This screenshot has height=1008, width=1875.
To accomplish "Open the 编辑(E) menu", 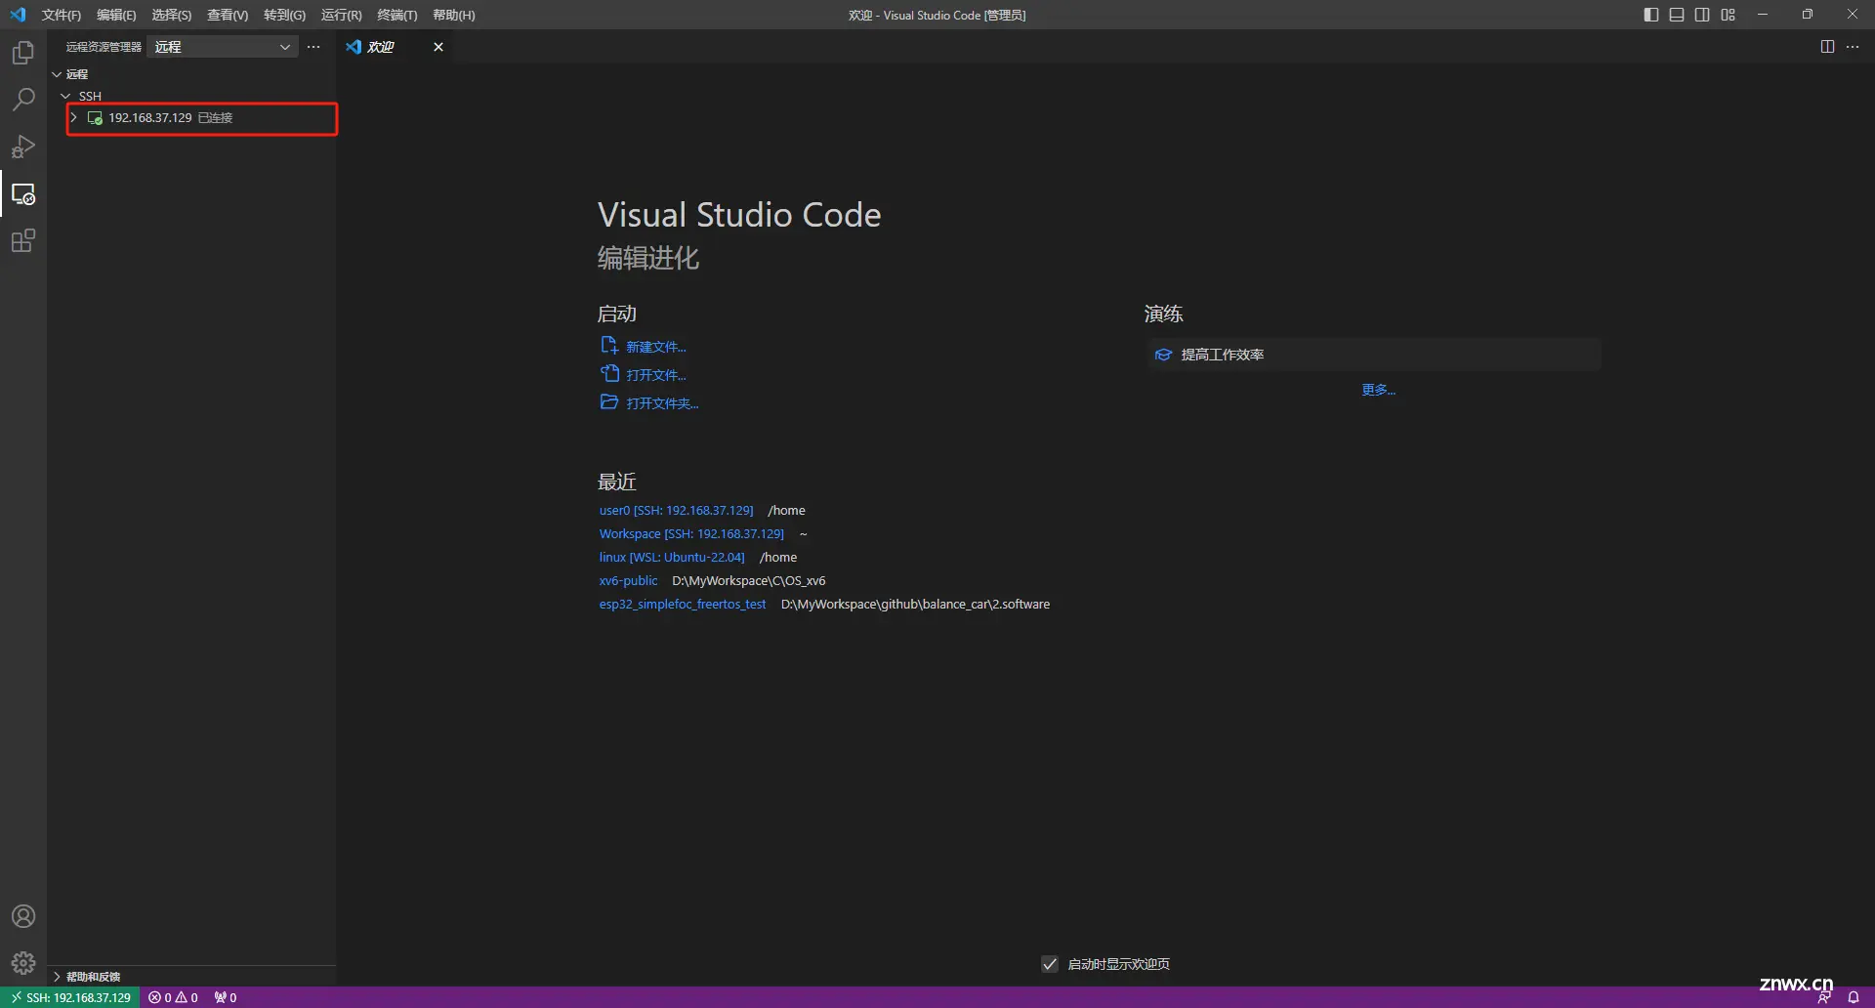I will coord(116,15).
